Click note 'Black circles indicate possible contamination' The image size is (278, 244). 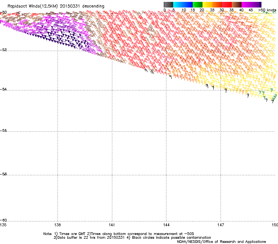tap(171, 238)
